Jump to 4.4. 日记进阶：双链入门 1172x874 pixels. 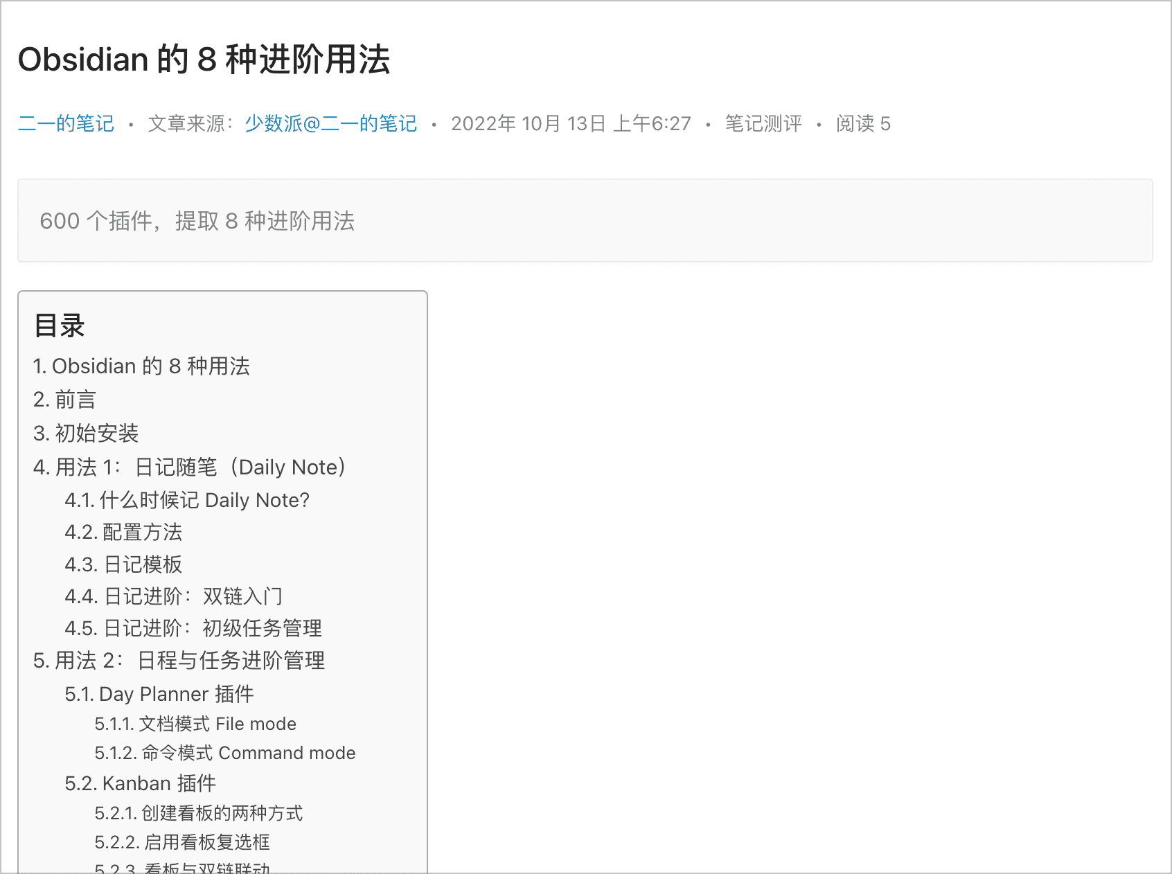(174, 596)
